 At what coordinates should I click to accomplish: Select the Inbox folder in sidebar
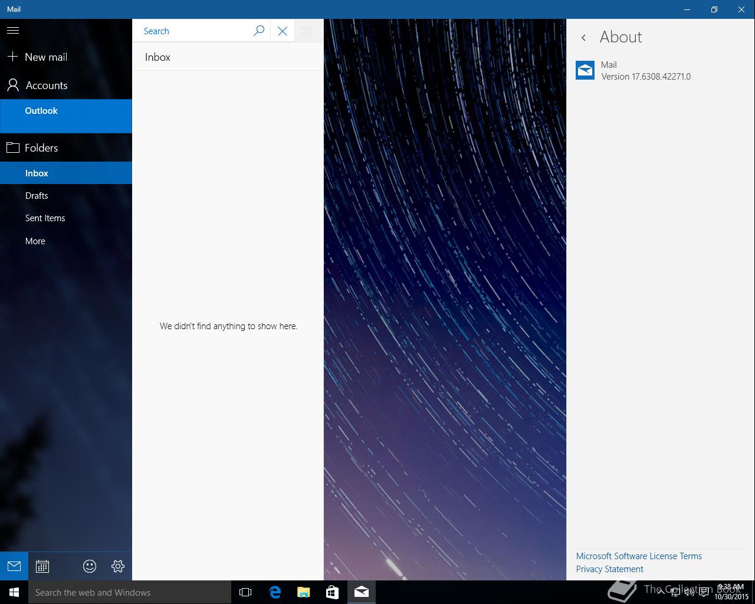pyautogui.click(x=66, y=173)
